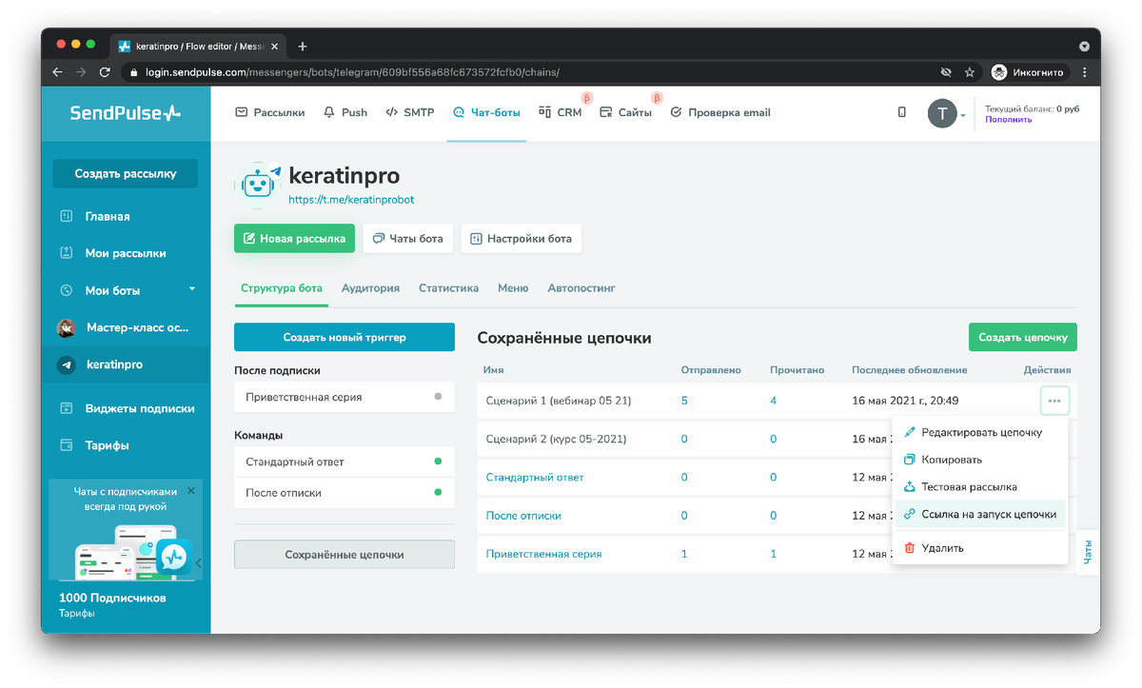Image resolution: width=1142 pixels, height=688 pixels.
Task: Click 1000 Подписчиков tariff text
Action: tap(112, 598)
